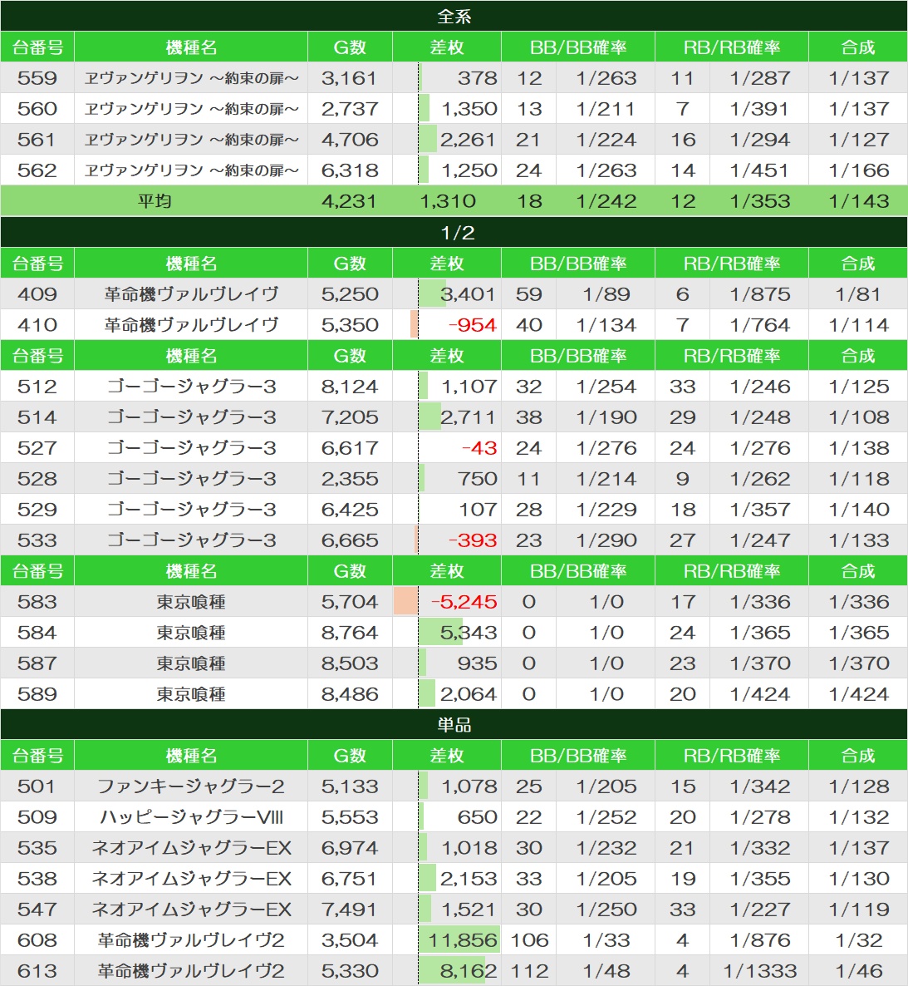Click G数 value 7,491
Screen dimensions: 908x986
tap(350, 910)
